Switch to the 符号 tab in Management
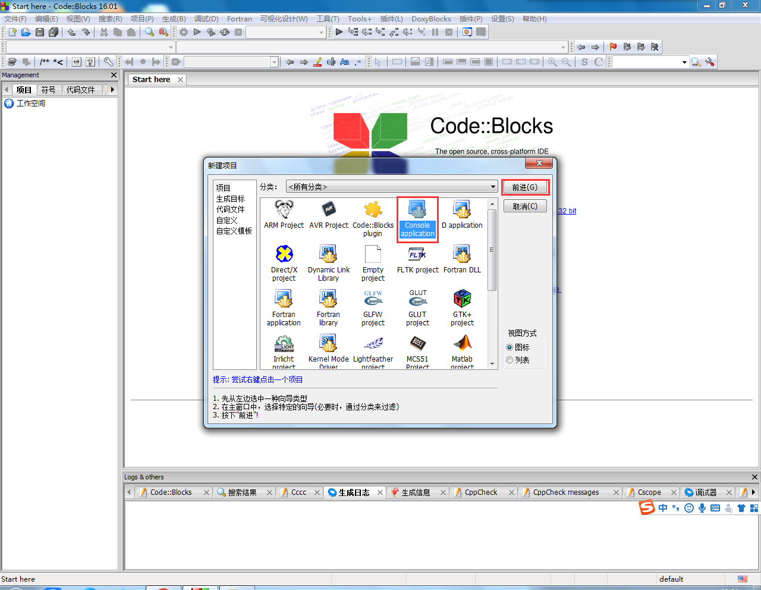Image resolution: width=761 pixels, height=590 pixels. click(x=49, y=90)
